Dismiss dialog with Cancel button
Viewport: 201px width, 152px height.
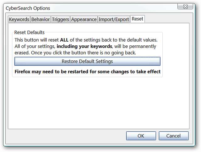[x=174, y=136]
